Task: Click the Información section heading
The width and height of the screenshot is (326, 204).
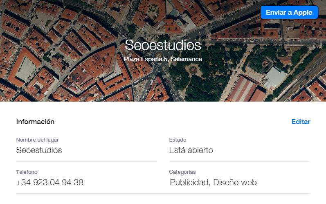Action: [35, 122]
